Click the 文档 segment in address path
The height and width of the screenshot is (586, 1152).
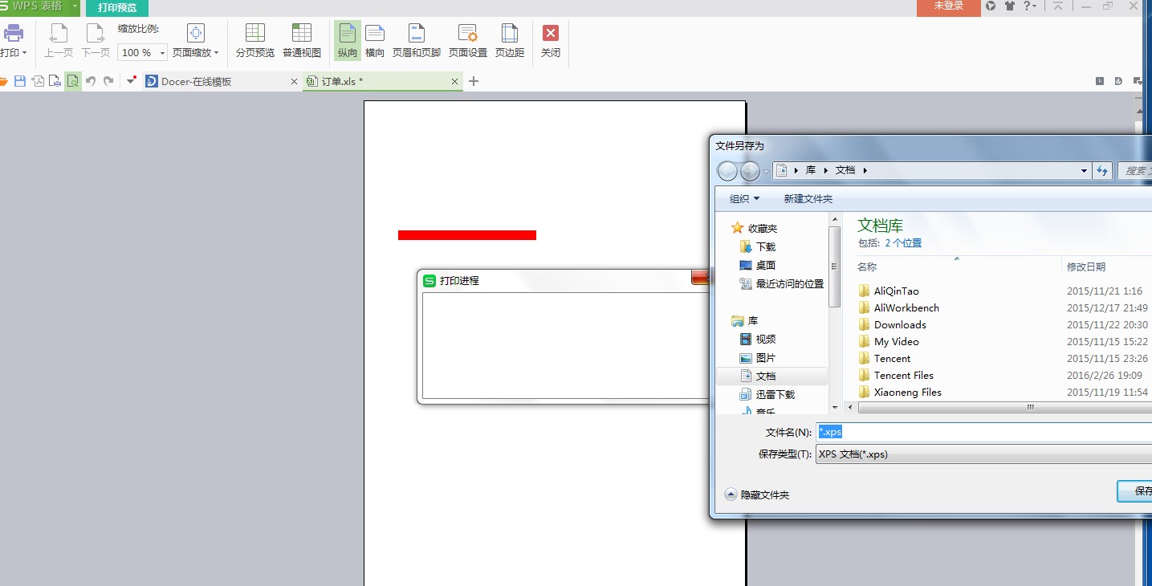845,170
